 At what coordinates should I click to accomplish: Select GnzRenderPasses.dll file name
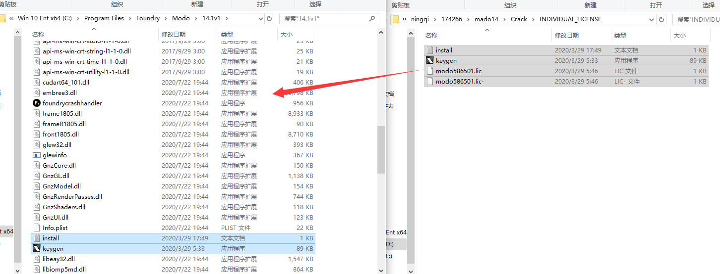coord(72,196)
